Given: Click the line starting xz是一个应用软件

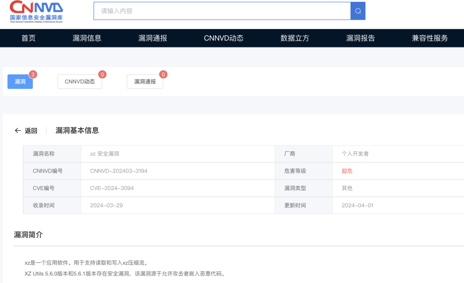Looking at the screenshot, I should point(86,262).
